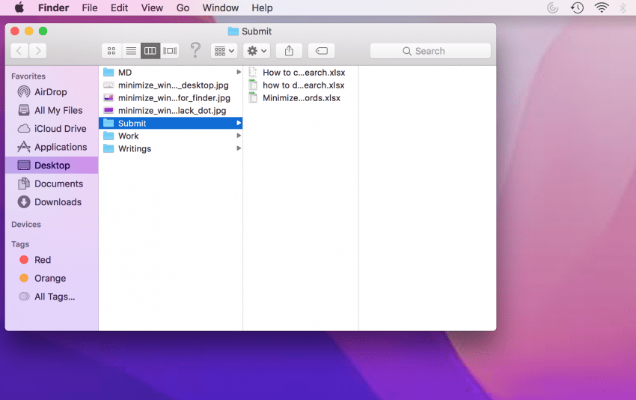The height and width of the screenshot is (400, 636).
Task: Click the how to d...earch.xlsx file icon
Action: pos(253,85)
